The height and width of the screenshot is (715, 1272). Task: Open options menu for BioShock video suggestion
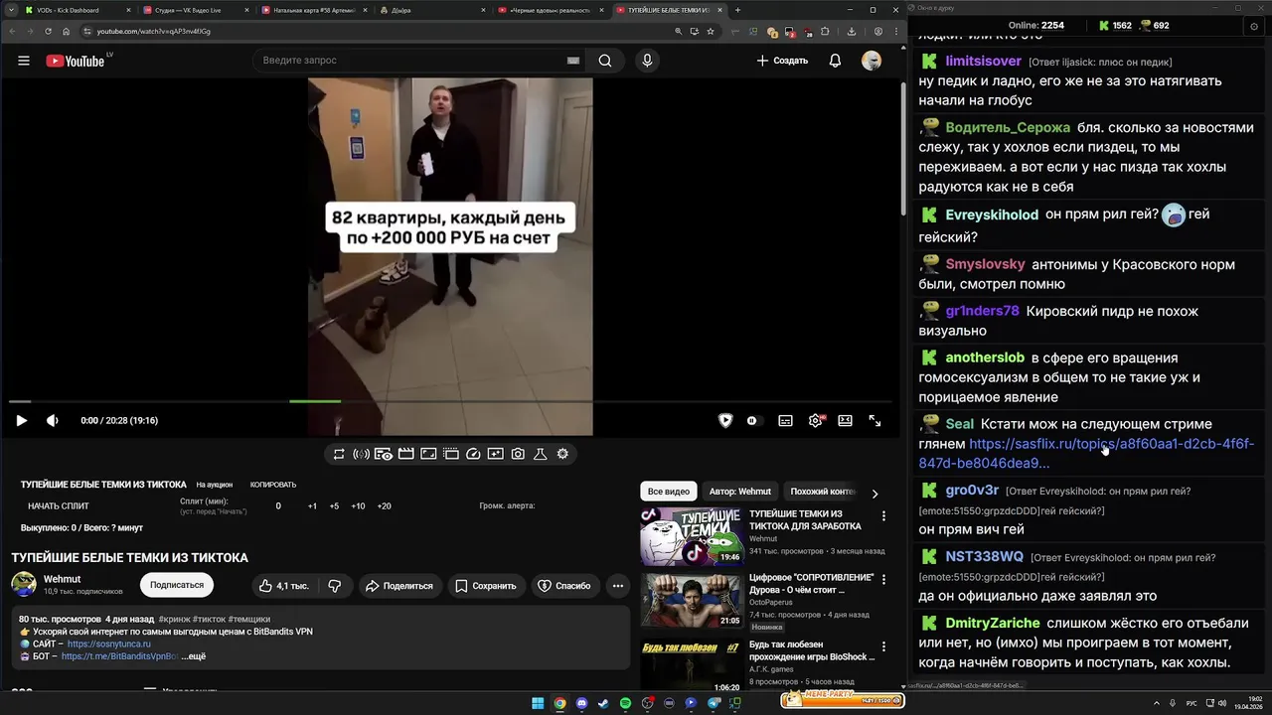pyautogui.click(x=883, y=645)
